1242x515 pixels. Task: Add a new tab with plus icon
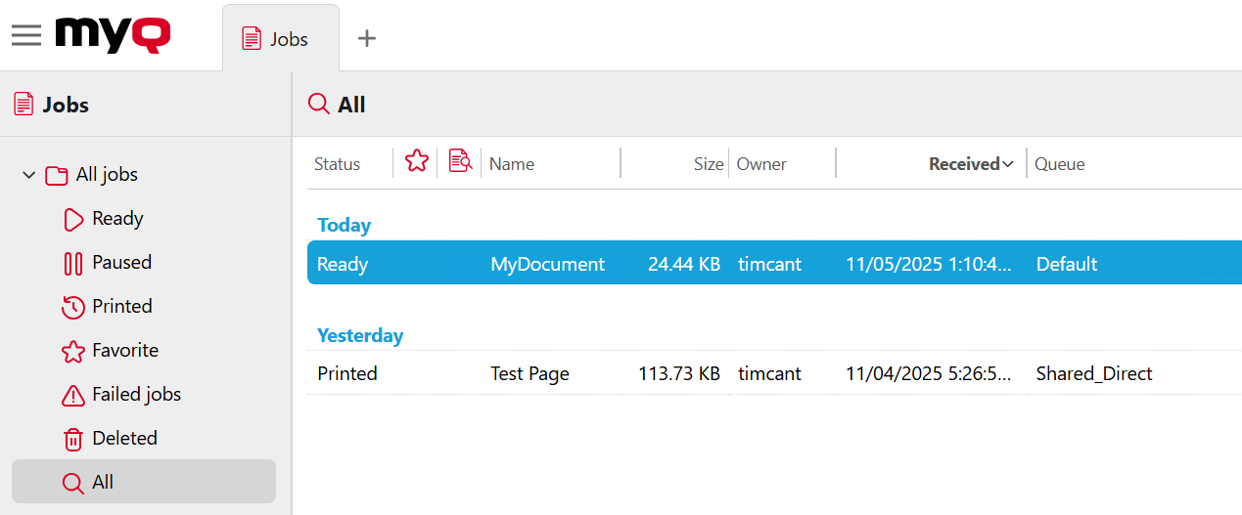[366, 38]
